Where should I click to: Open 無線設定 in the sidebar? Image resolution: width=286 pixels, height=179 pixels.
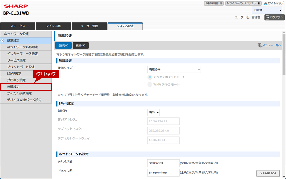click(x=26, y=87)
